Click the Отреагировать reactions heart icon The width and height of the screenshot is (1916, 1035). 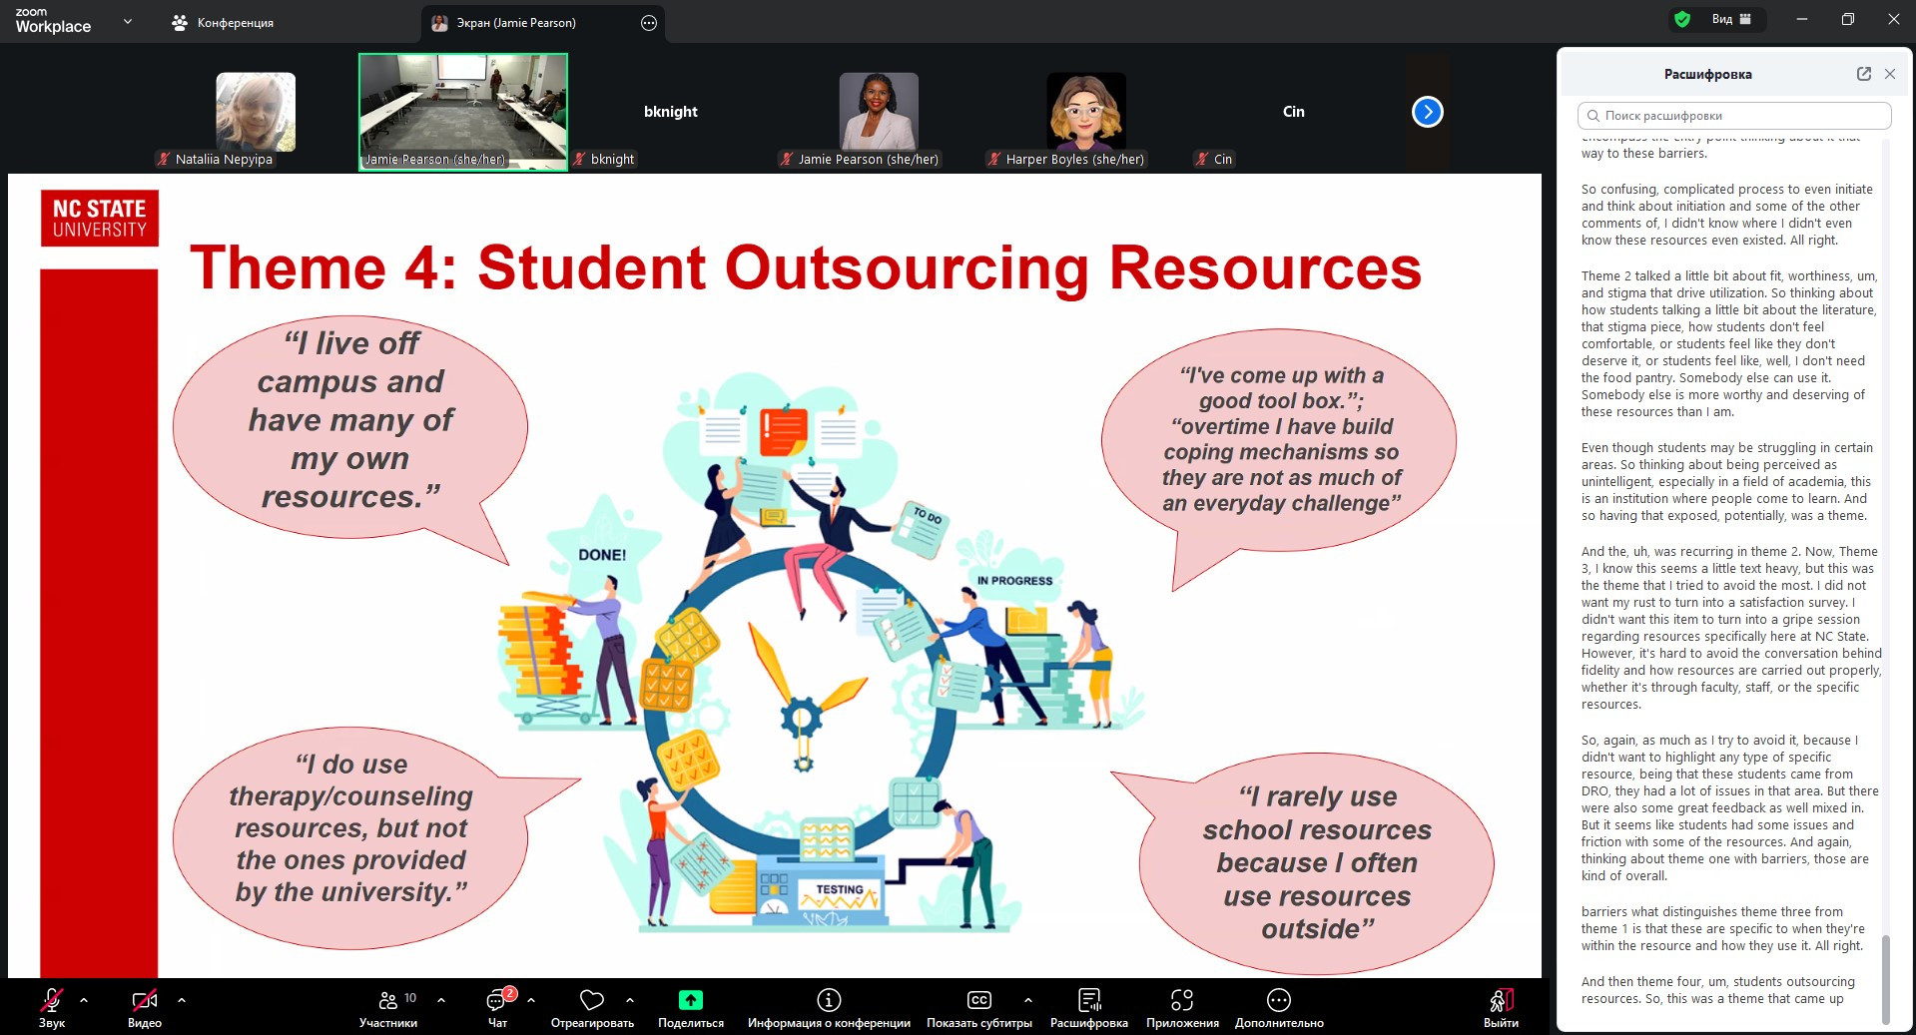[592, 1001]
